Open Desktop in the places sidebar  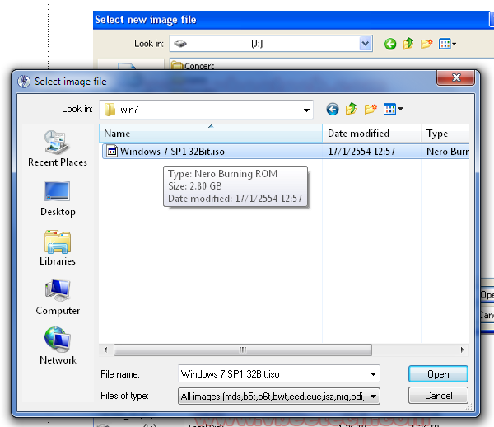pyautogui.click(x=58, y=199)
